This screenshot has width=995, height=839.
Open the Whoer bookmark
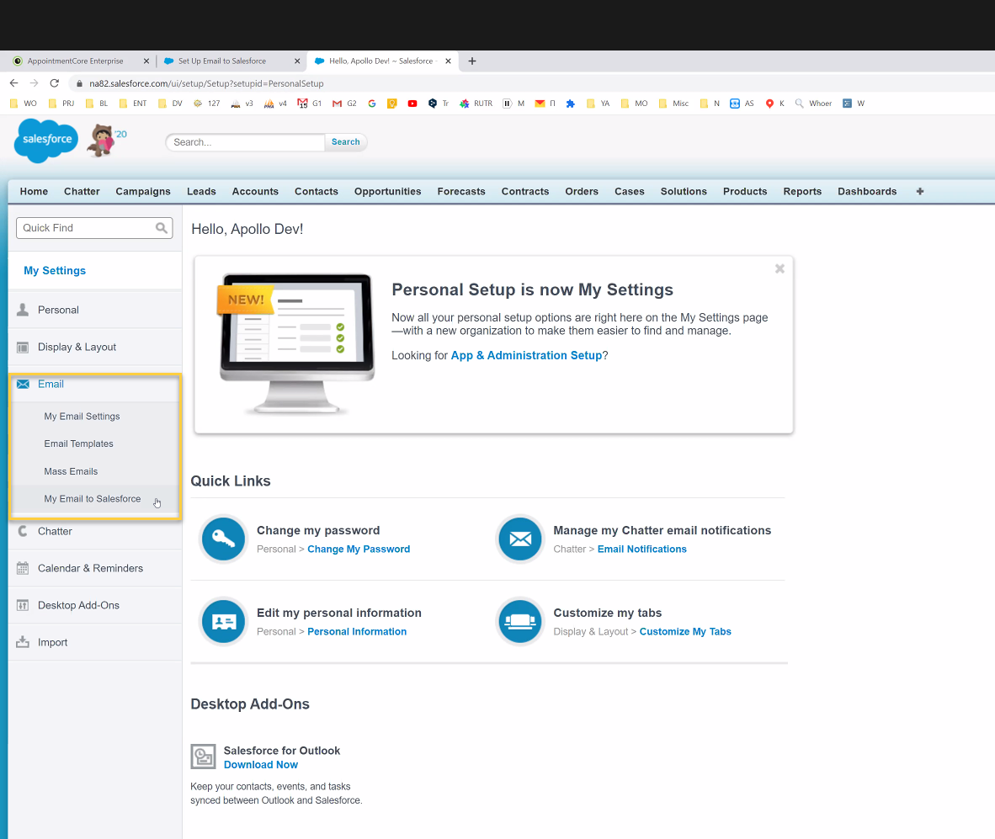pyautogui.click(x=813, y=104)
